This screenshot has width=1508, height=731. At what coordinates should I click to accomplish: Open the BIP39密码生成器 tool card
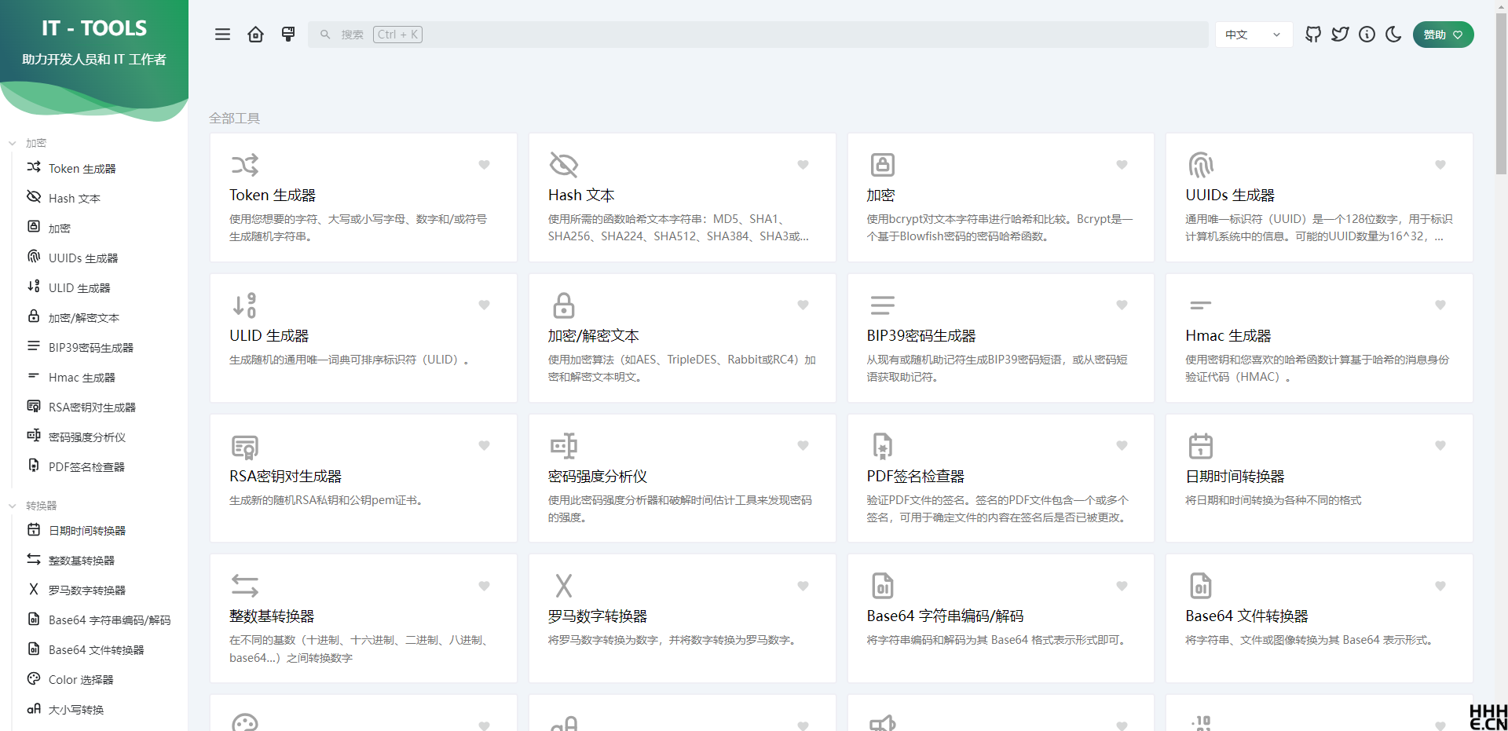[1000, 338]
